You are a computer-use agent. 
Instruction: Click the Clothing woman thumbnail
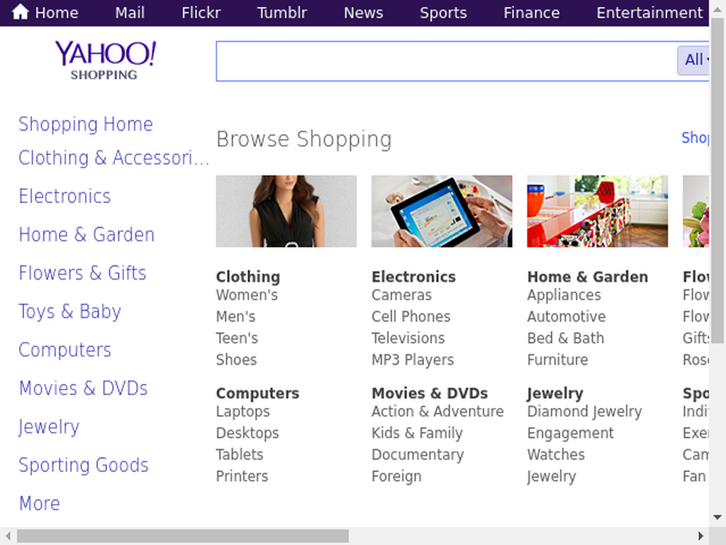[286, 211]
